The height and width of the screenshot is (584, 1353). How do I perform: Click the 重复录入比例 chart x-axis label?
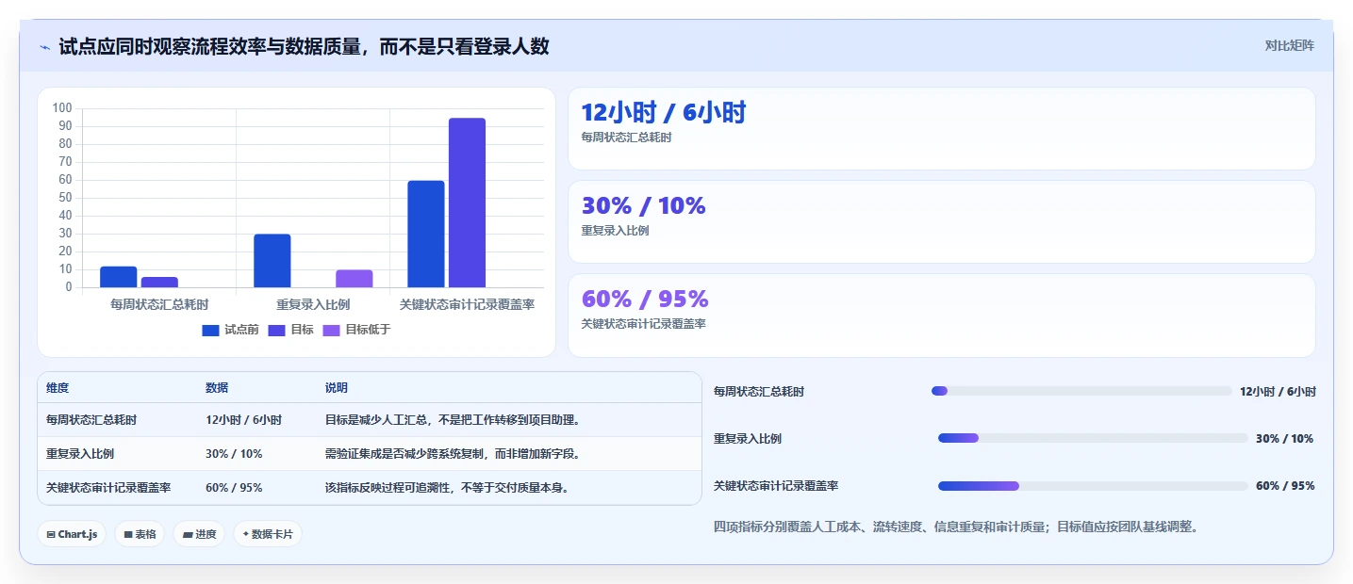313,304
